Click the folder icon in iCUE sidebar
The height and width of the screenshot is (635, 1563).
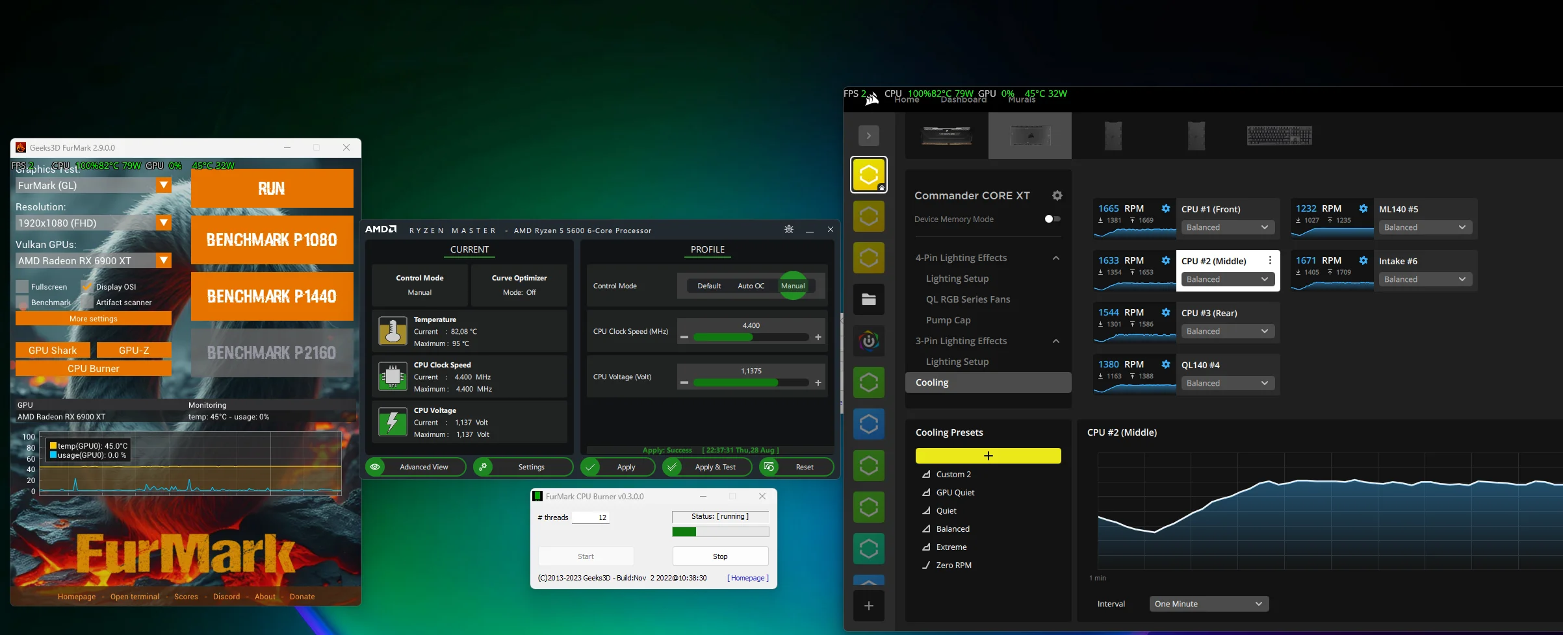point(868,299)
